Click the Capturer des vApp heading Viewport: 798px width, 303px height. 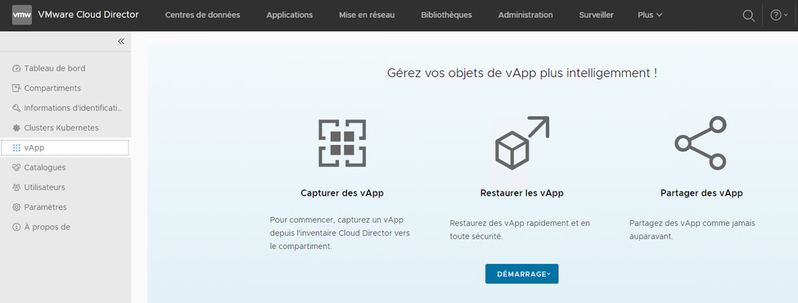[x=342, y=193]
